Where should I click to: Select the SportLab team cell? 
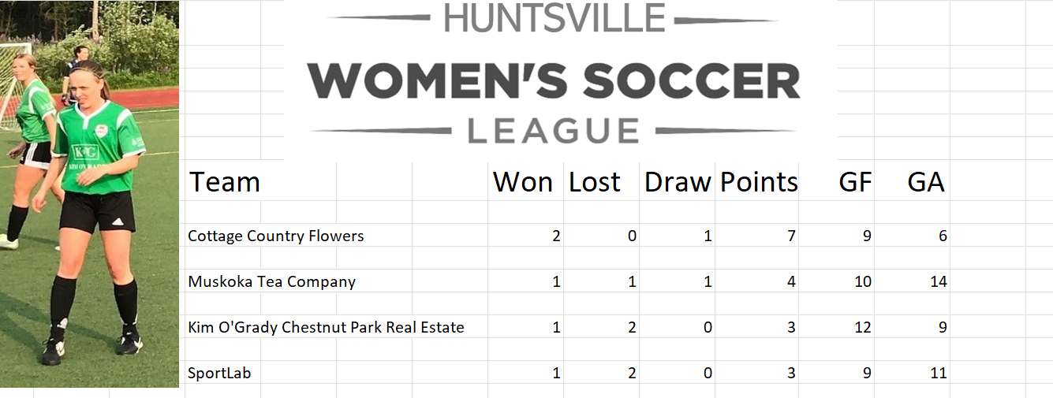pyautogui.click(x=219, y=373)
